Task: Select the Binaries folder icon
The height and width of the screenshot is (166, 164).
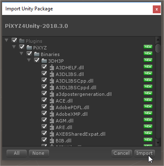Action: click(x=37, y=54)
